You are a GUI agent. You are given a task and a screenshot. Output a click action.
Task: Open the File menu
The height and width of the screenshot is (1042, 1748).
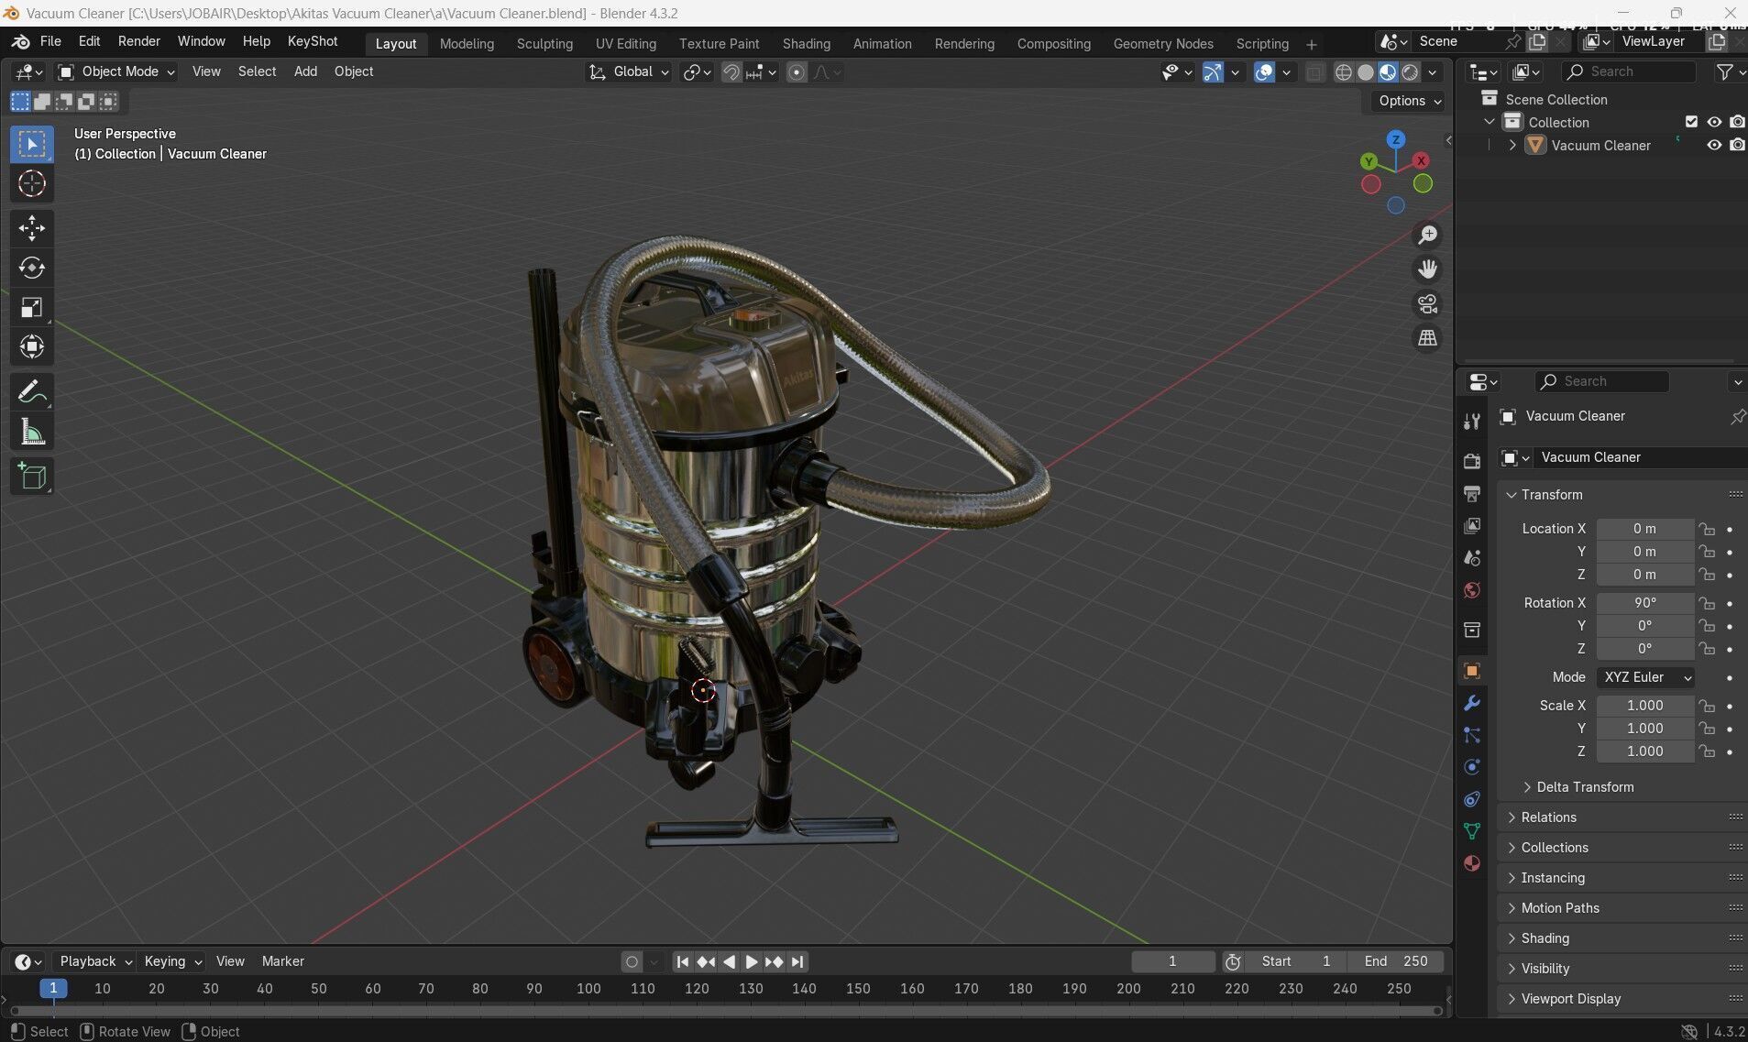[x=50, y=41]
